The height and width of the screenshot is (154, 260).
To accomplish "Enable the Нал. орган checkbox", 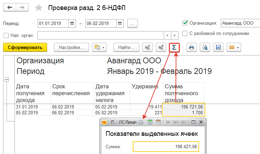I will [x=6, y=35].
